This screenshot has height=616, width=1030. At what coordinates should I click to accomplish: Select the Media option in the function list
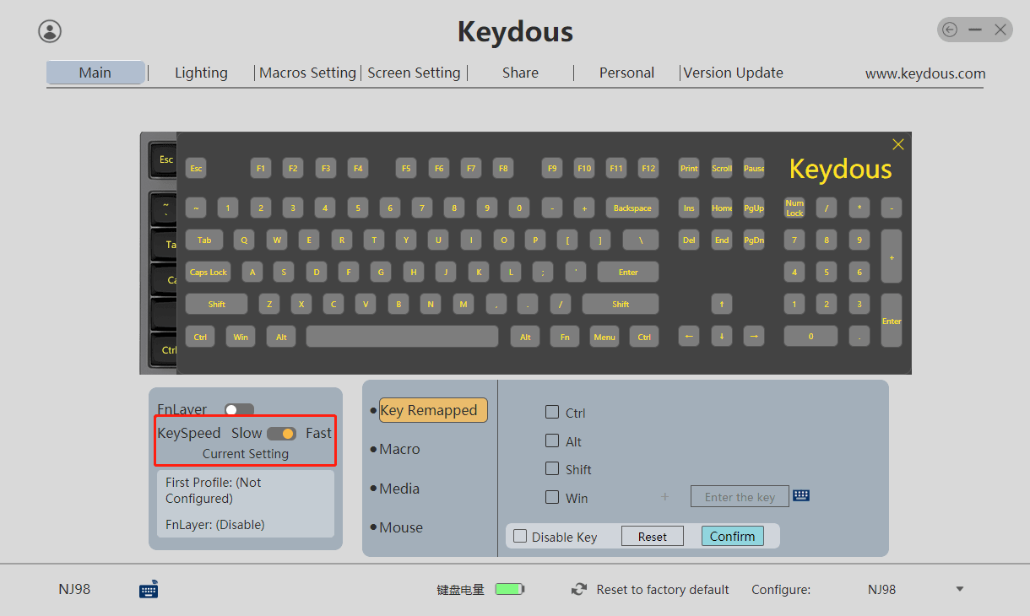point(399,489)
